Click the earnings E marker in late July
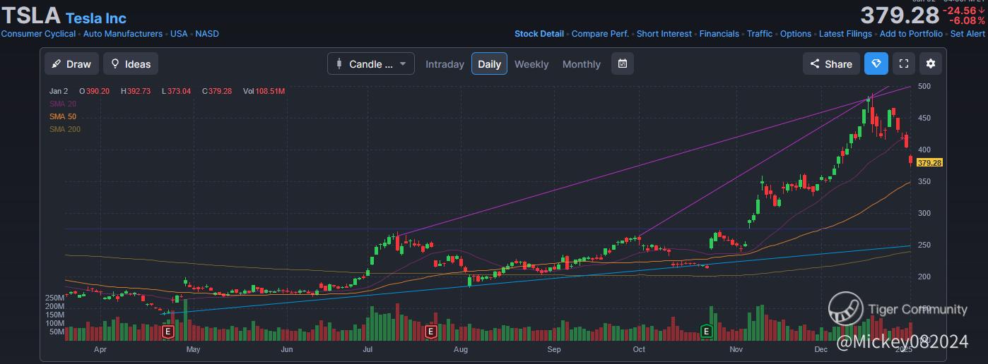Image resolution: width=988 pixels, height=364 pixels. [430, 331]
